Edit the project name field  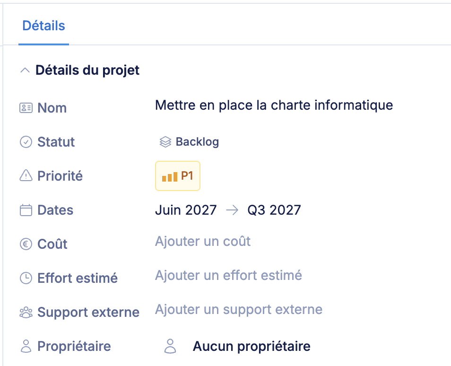pos(274,105)
